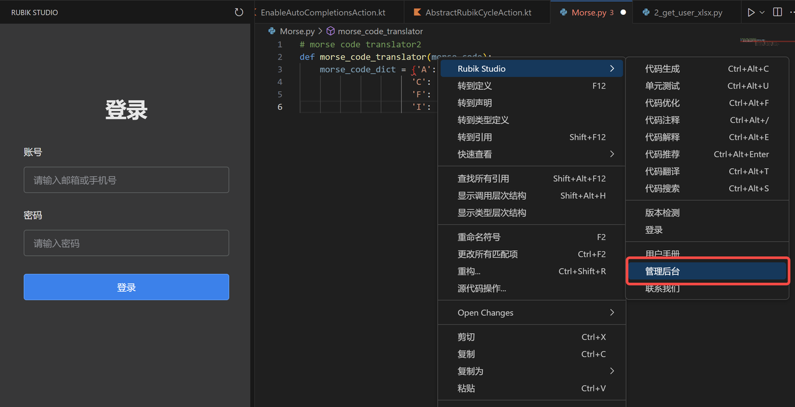795x407 pixels.
Task: Select 代码翻译 in Rubik submenu
Action: (x=707, y=171)
